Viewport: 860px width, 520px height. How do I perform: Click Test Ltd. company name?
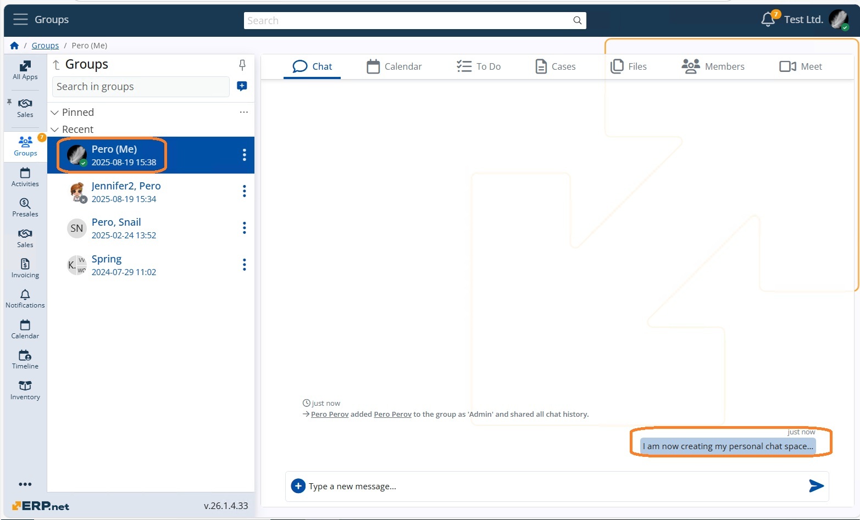803,20
